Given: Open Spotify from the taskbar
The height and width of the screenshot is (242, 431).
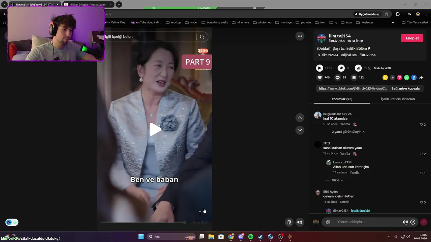Looking at the screenshot, I should coord(251,237).
